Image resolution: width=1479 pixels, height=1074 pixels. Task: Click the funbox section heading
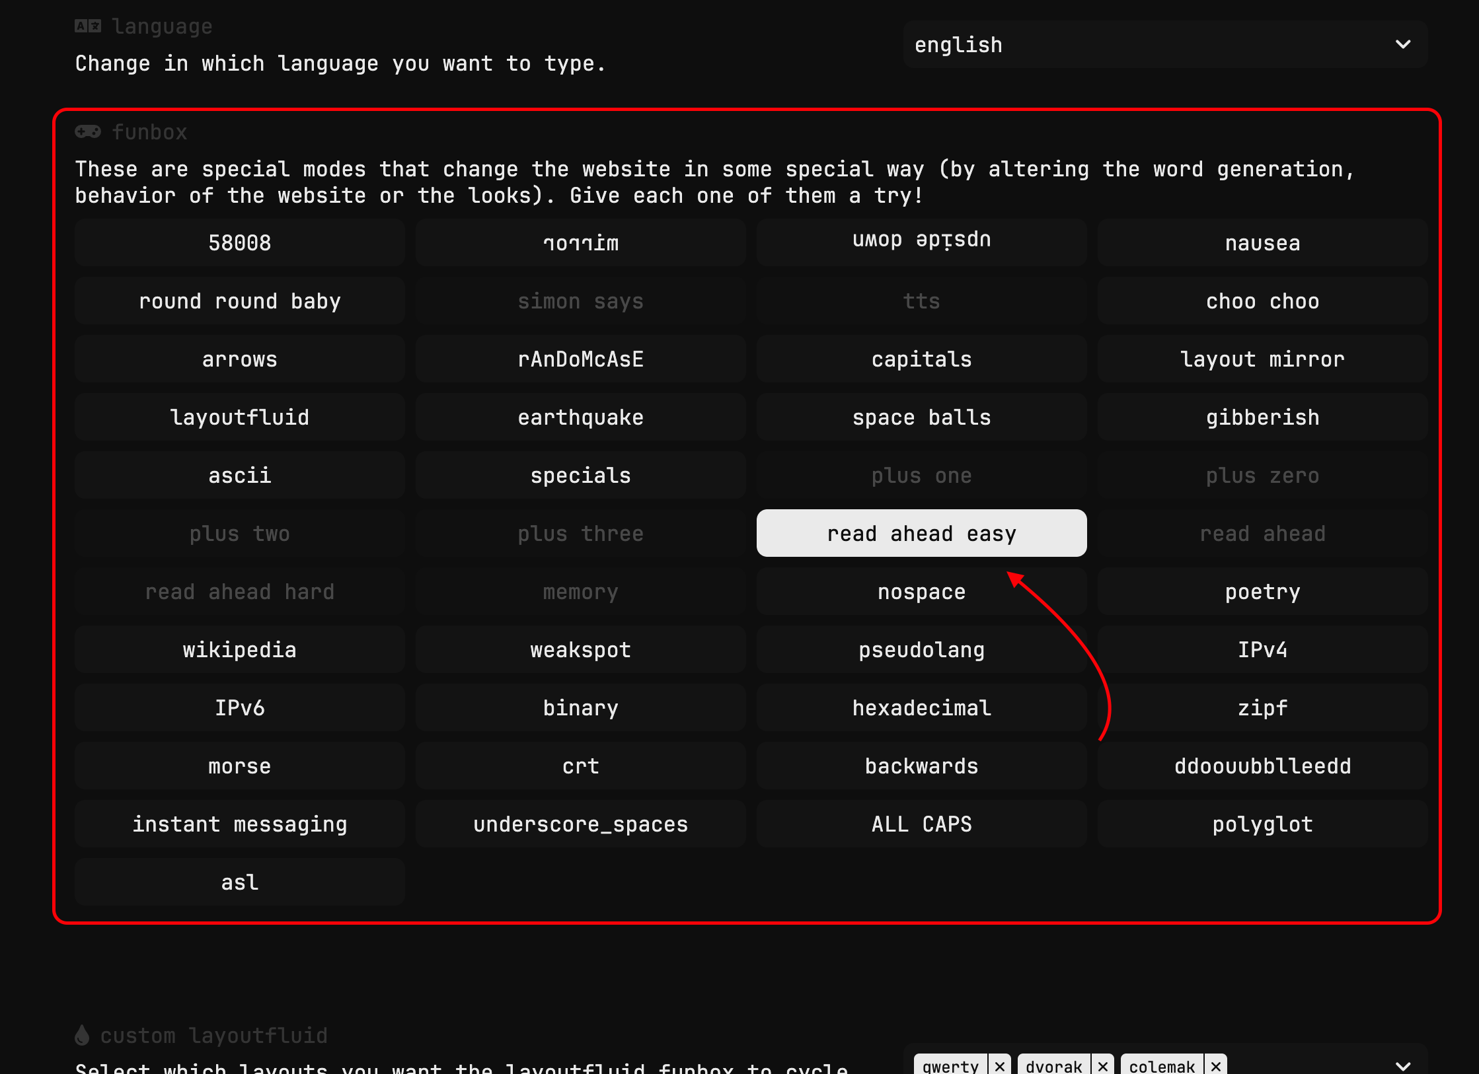point(149,132)
